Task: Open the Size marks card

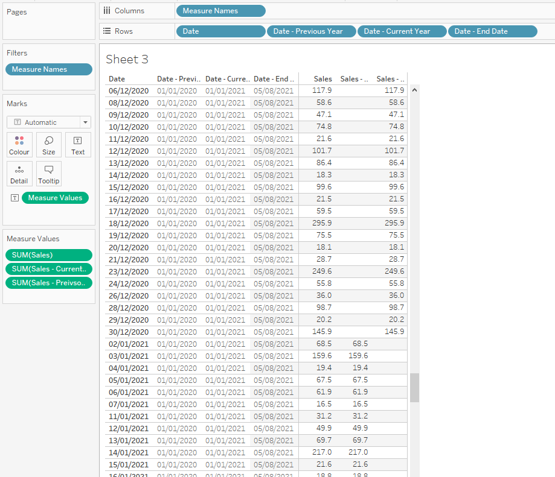Action: [49, 145]
